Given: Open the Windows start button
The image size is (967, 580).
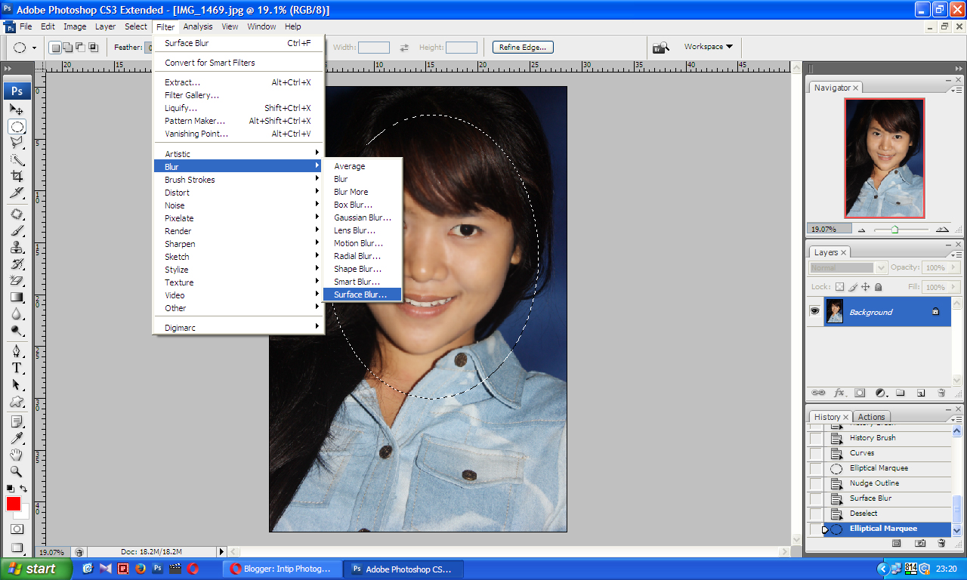Looking at the screenshot, I should coord(36,569).
